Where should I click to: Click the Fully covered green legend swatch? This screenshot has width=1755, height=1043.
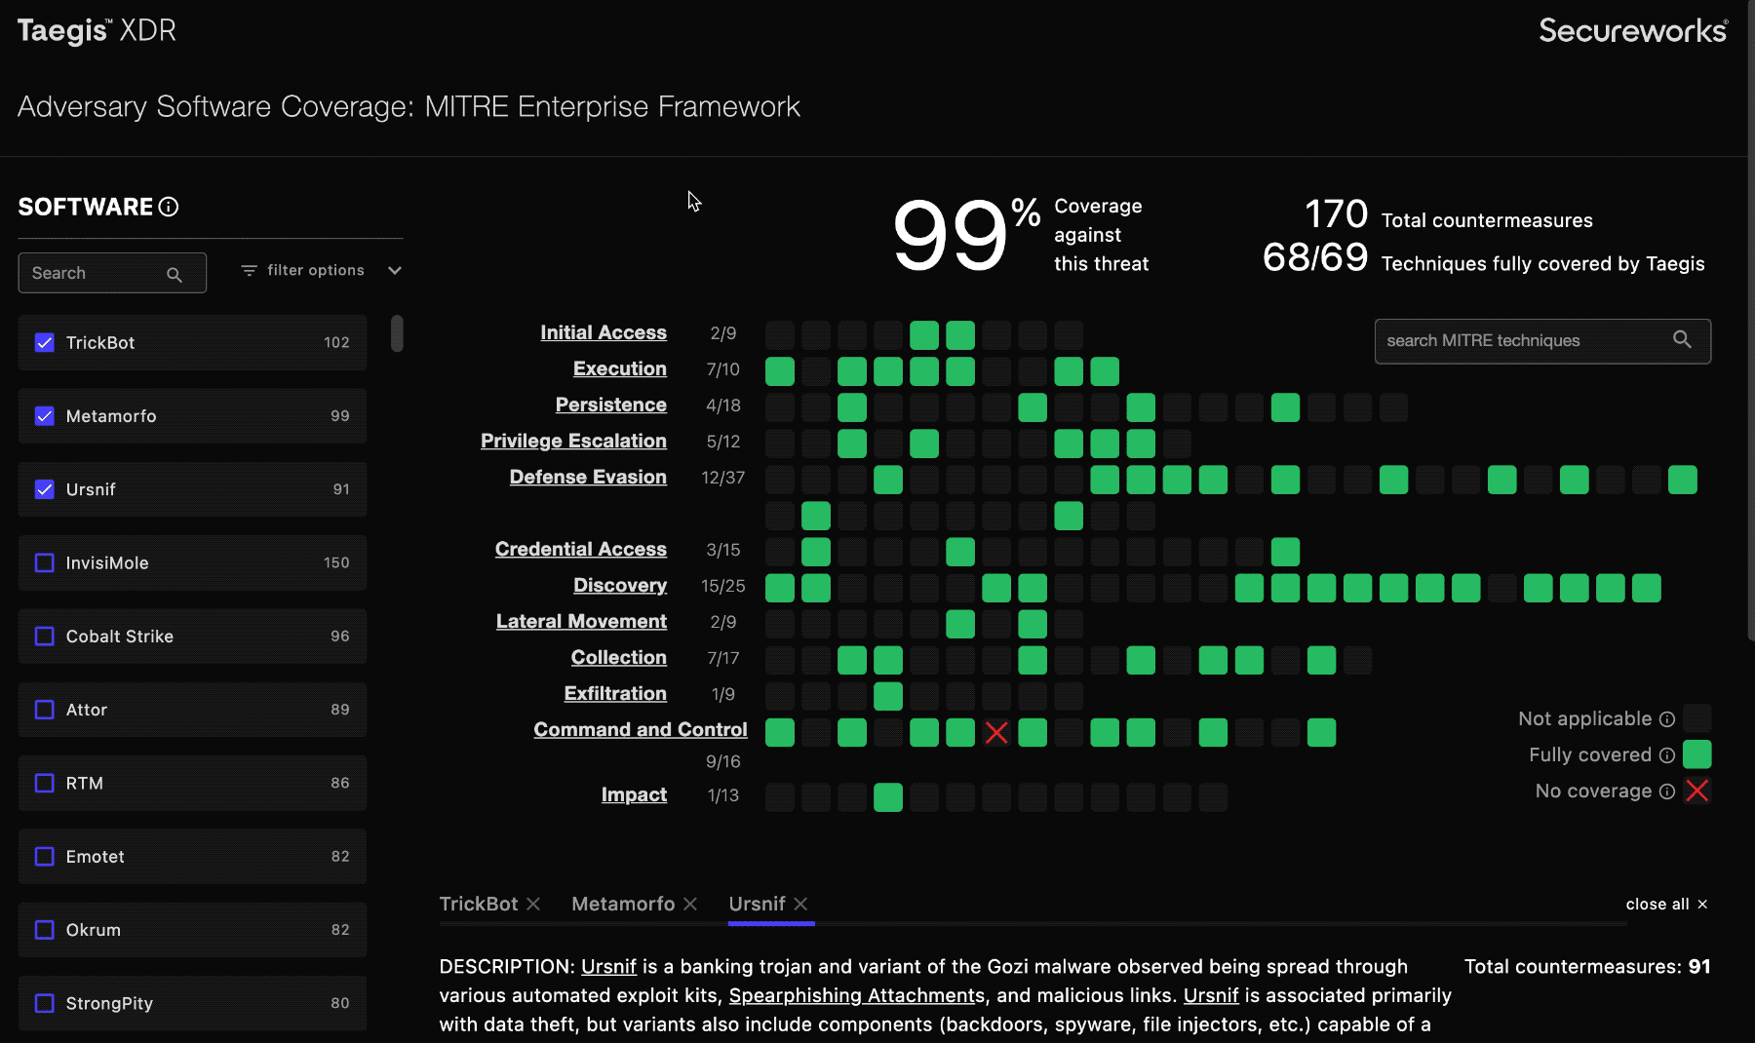pyautogui.click(x=1697, y=754)
